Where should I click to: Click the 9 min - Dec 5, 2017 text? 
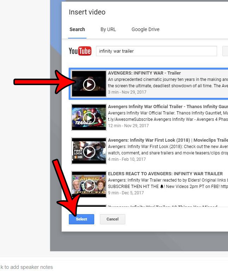[126, 193]
